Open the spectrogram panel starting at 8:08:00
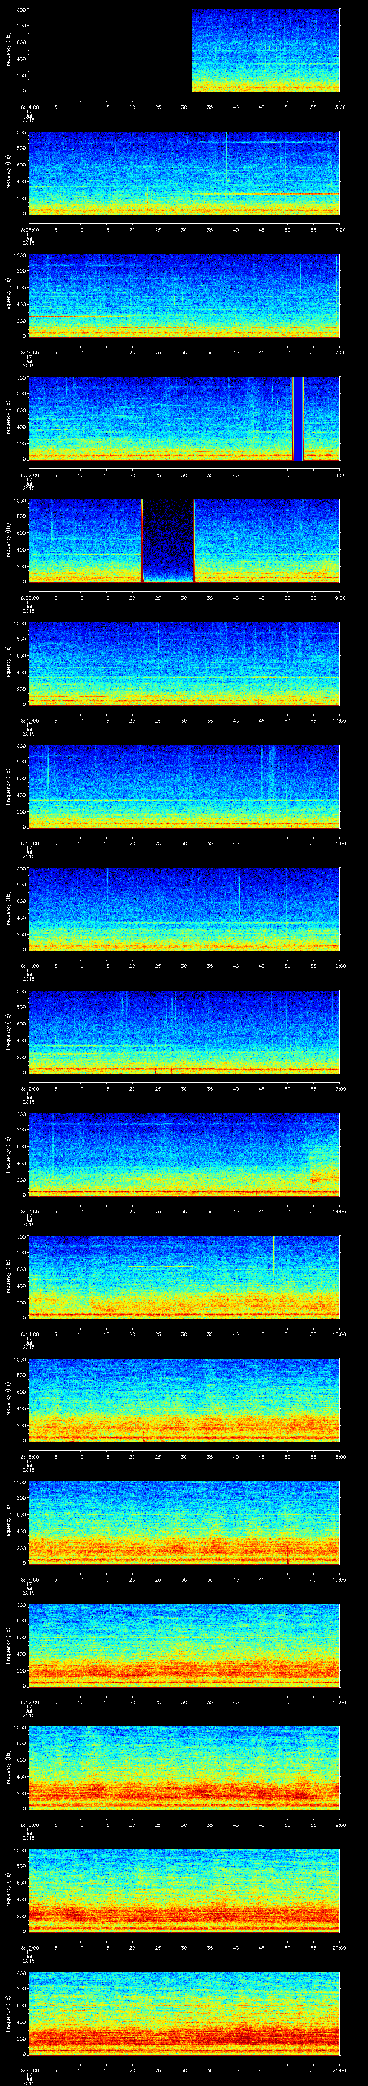Screen dimensions: 368x2086 point(184,541)
